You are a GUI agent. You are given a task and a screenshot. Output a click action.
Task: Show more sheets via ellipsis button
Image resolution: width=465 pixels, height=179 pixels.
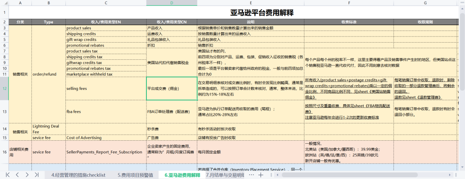[251, 175]
